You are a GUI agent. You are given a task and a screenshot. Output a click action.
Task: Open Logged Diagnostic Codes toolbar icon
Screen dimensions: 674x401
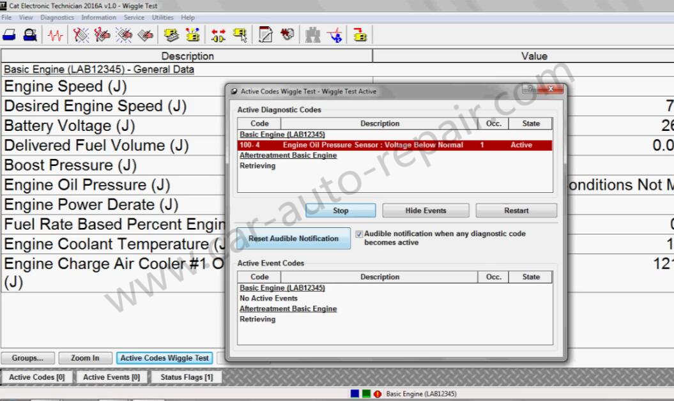coord(102,35)
